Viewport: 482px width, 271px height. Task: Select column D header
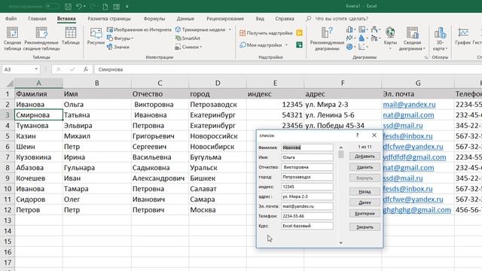(218, 84)
